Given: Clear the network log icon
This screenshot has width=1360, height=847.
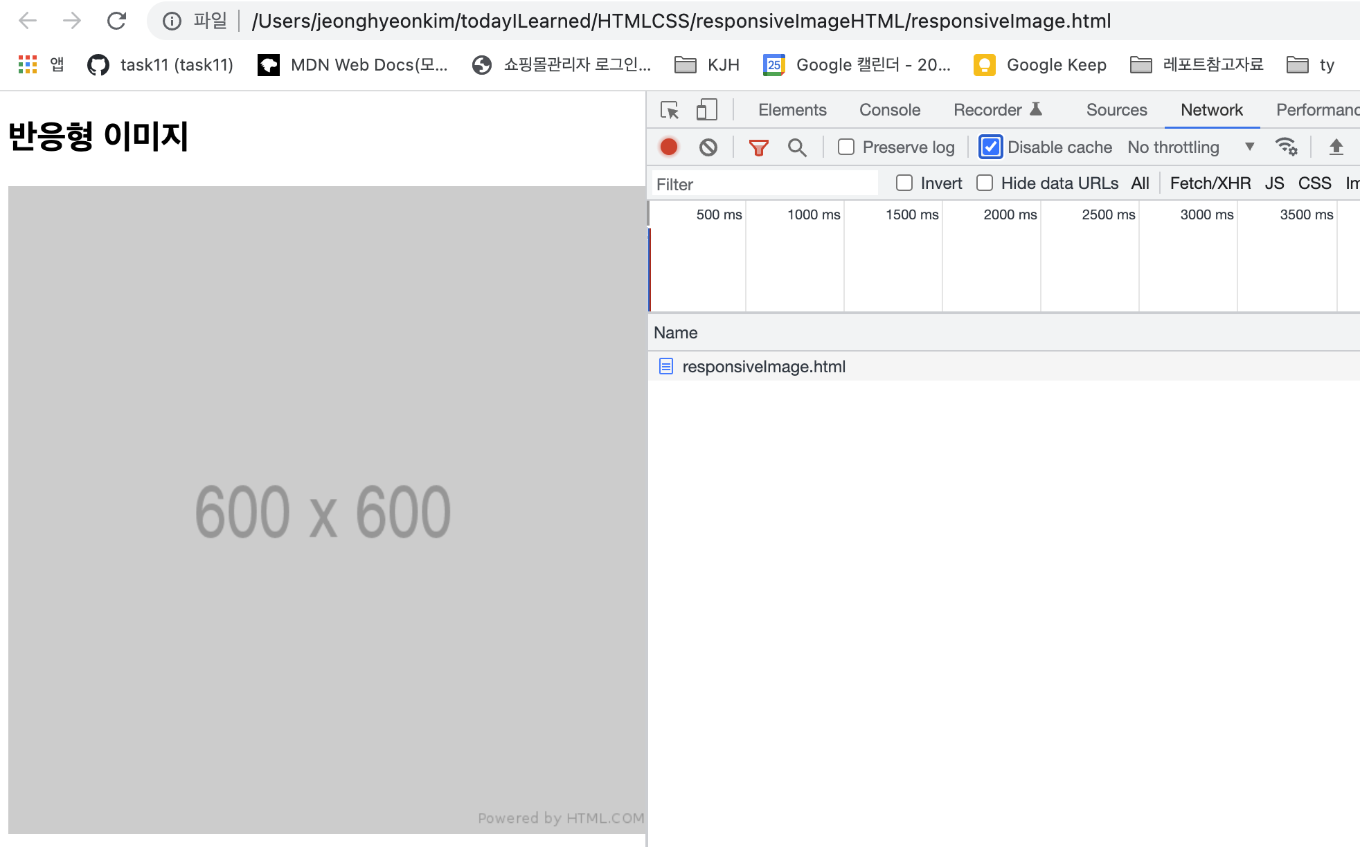Looking at the screenshot, I should point(708,147).
